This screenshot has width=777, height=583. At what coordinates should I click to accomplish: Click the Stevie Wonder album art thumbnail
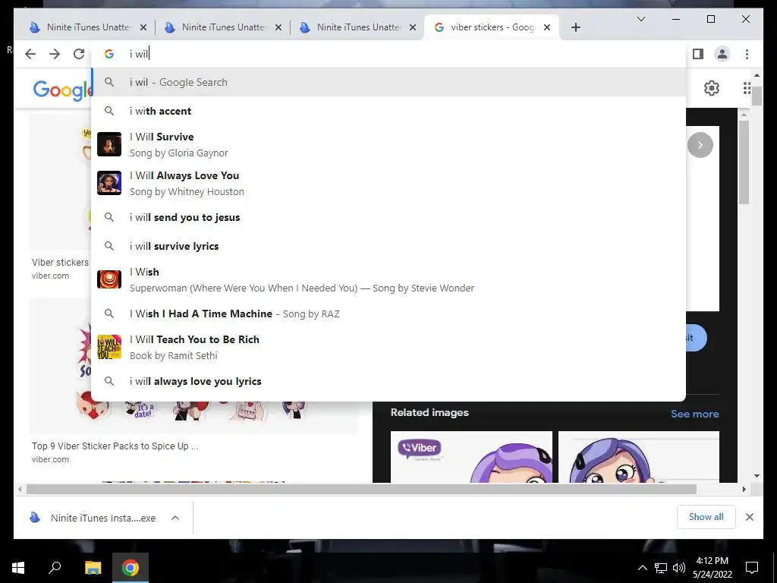[x=109, y=279]
